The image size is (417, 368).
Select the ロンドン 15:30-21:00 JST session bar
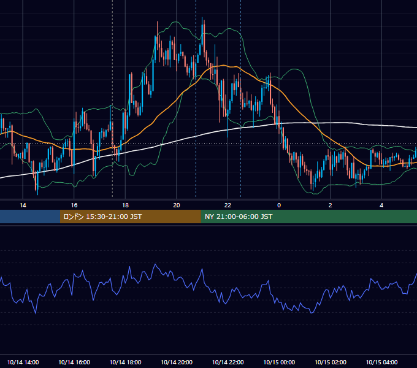point(130,217)
